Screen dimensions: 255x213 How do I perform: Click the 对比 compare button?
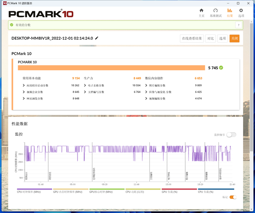(210, 38)
